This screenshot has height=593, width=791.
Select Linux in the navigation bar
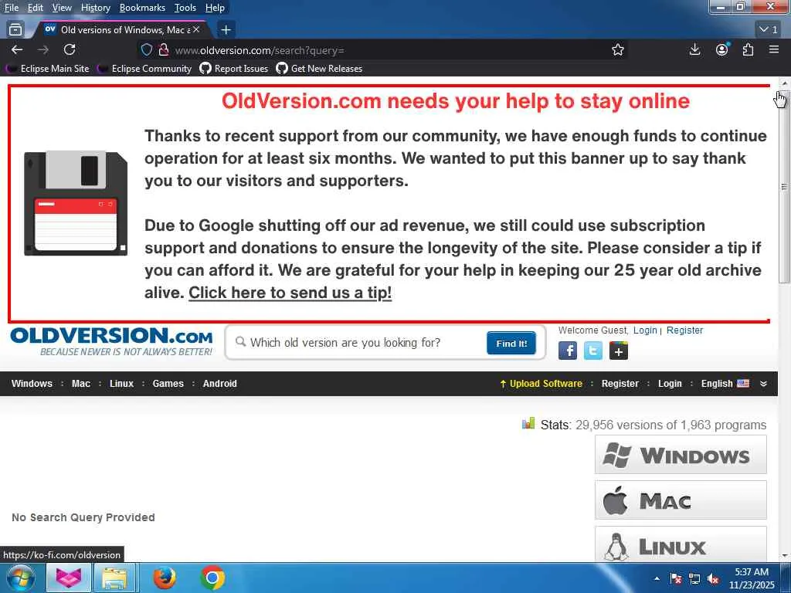pyautogui.click(x=121, y=384)
